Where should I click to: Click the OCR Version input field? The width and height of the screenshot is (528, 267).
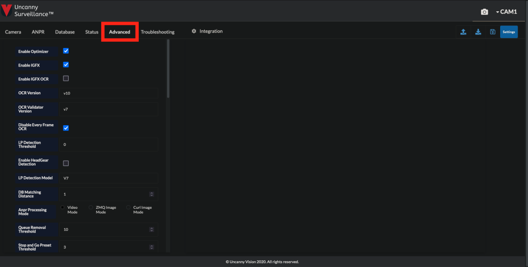tap(109, 93)
